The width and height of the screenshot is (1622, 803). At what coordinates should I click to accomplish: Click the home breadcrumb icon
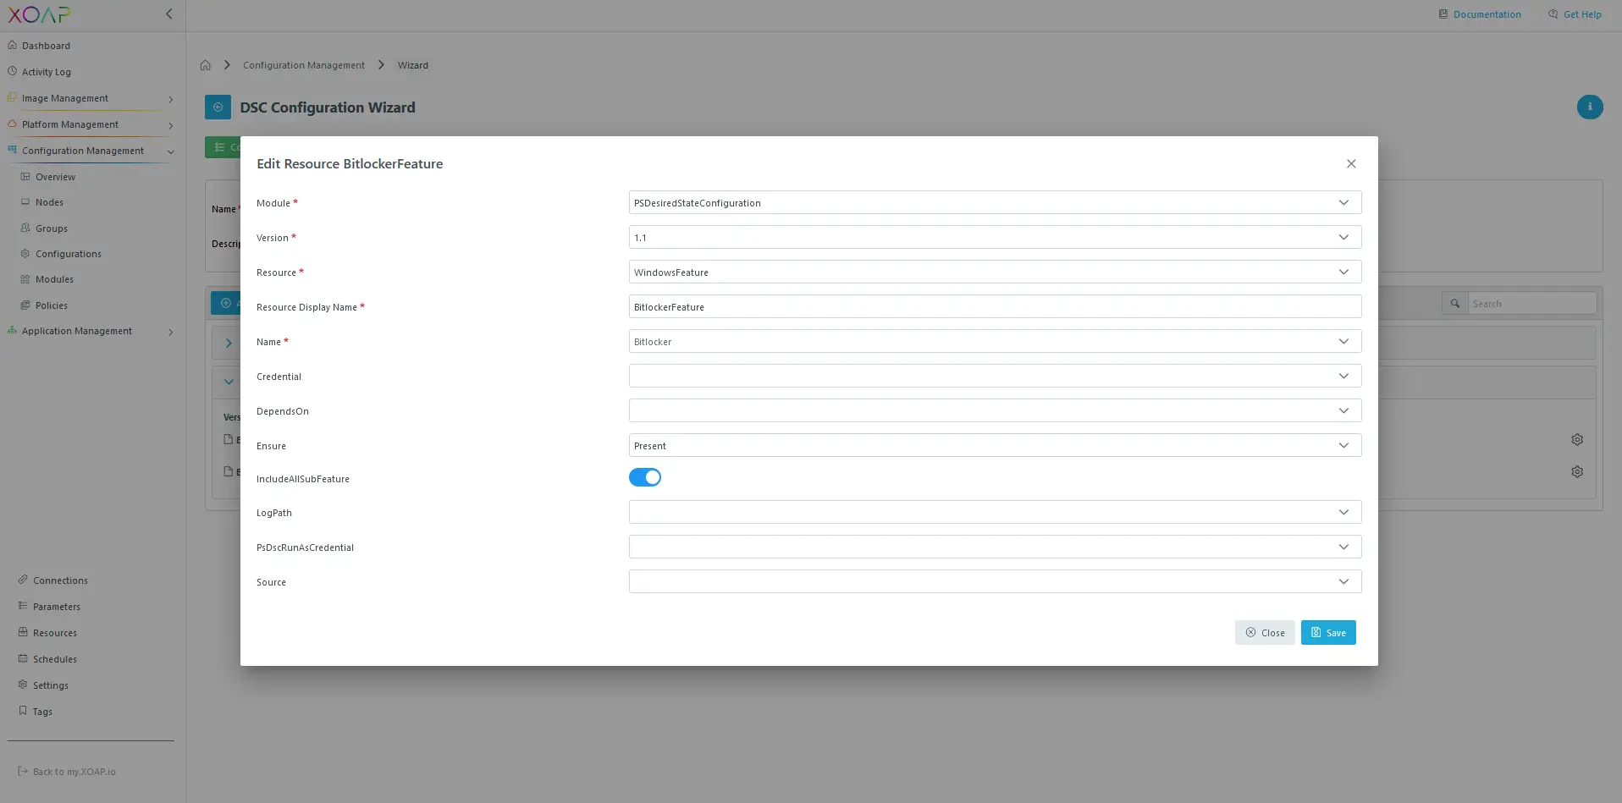pos(205,65)
